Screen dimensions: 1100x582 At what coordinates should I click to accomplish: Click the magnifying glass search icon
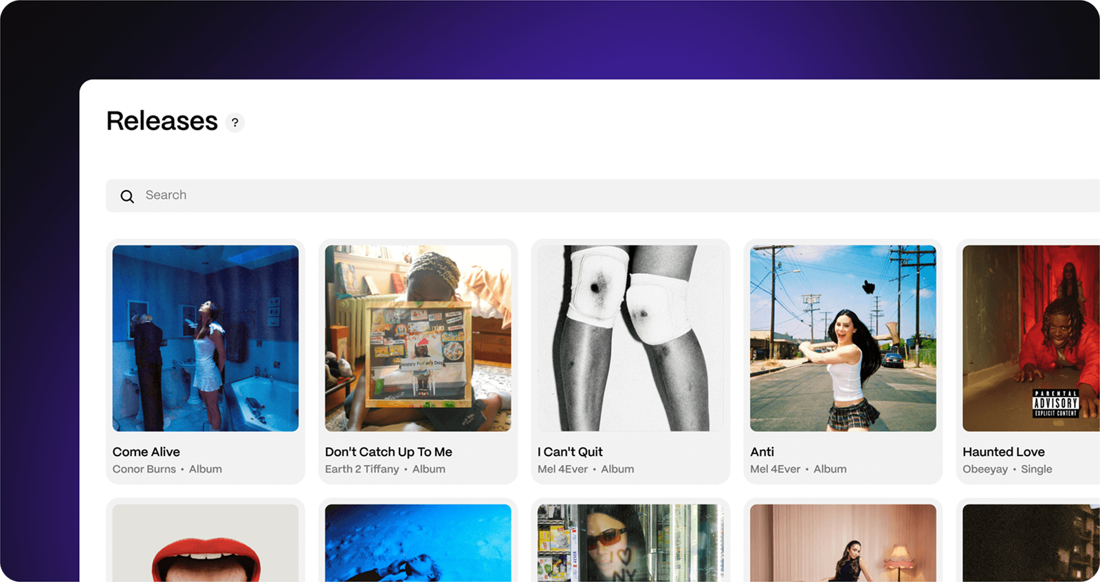[127, 196]
